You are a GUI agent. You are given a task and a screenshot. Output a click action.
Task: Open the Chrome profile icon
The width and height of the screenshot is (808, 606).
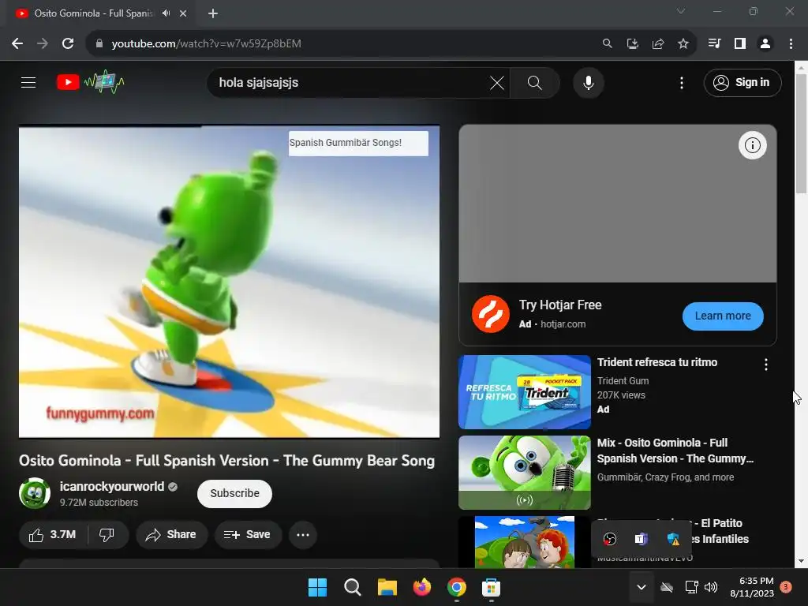click(x=765, y=44)
